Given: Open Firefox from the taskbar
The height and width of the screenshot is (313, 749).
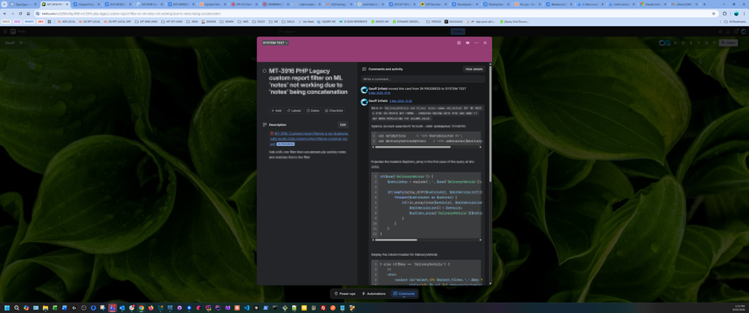Looking at the screenshot, I should [151, 308].
